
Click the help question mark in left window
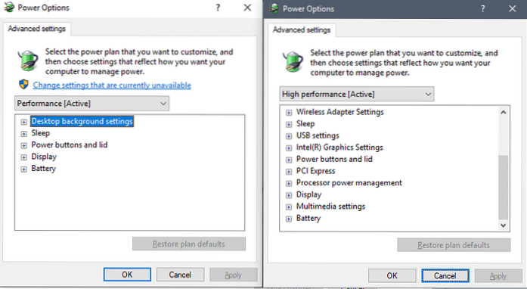[x=218, y=8]
